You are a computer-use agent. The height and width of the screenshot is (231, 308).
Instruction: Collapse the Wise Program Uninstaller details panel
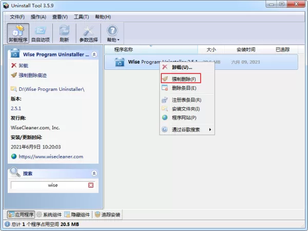point(94,54)
